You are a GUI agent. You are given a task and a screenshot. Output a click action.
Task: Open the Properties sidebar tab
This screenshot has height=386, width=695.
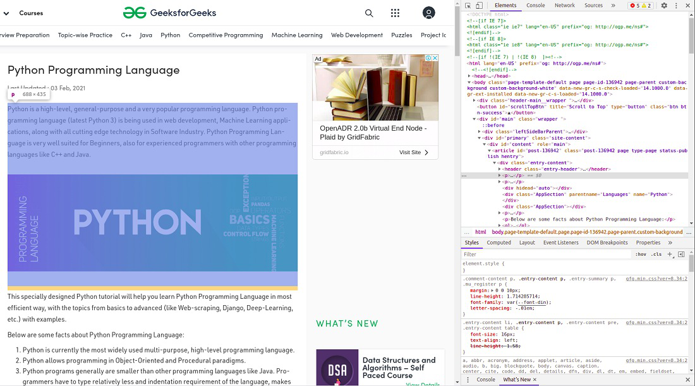point(648,243)
